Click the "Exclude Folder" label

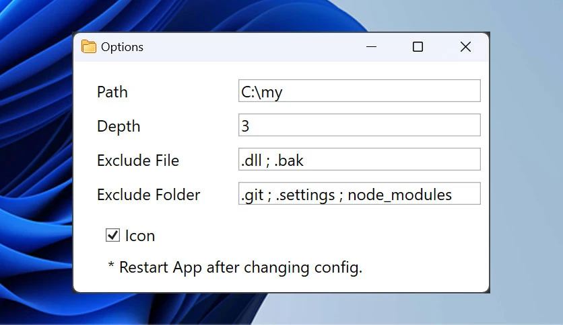coord(149,195)
